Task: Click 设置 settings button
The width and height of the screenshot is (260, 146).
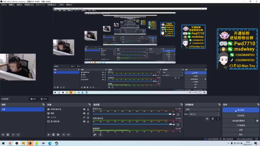Action: [240, 130]
